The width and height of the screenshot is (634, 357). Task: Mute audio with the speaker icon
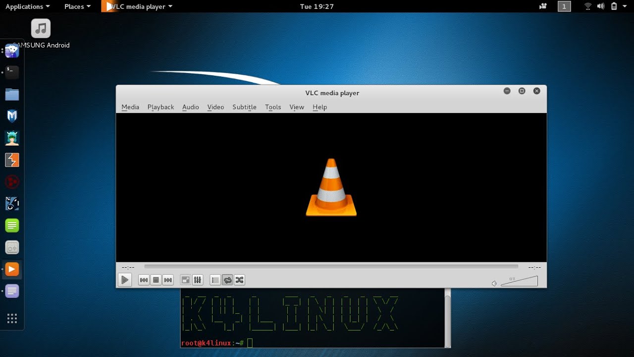(x=494, y=283)
